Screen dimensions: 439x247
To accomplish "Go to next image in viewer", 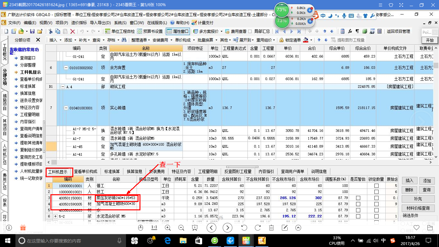I will [x=228, y=228].
